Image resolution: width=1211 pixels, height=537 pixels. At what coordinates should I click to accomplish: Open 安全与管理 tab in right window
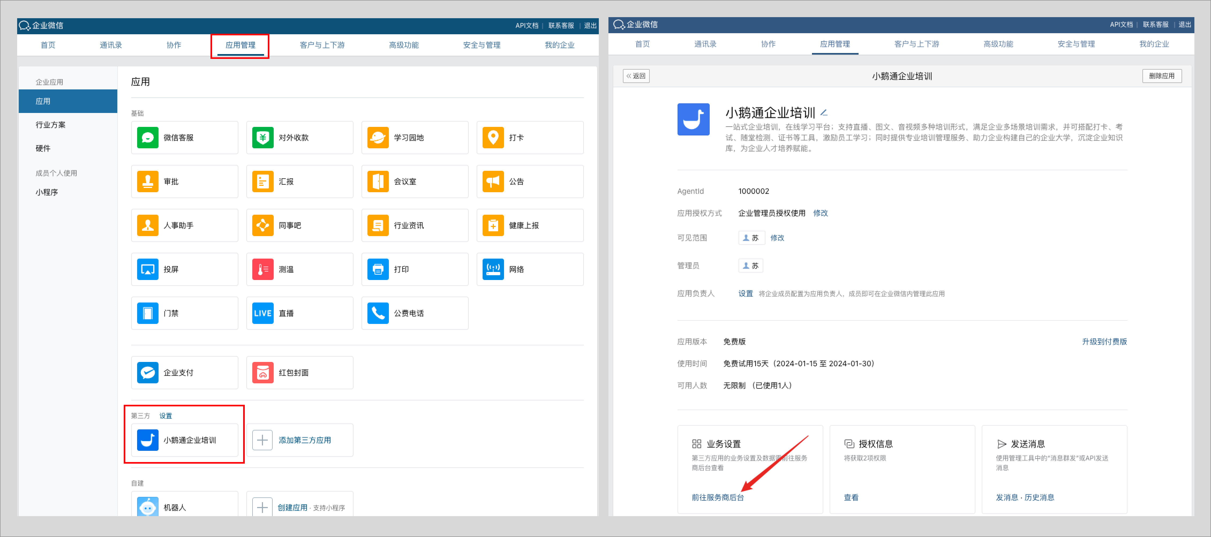click(x=1075, y=44)
